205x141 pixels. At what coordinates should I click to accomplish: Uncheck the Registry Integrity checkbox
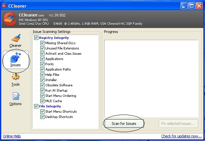[36, 38]
